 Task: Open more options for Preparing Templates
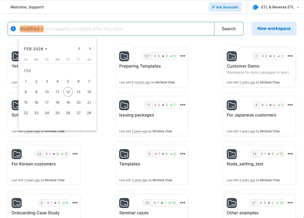pyautogui.click(x=183, y=56)
